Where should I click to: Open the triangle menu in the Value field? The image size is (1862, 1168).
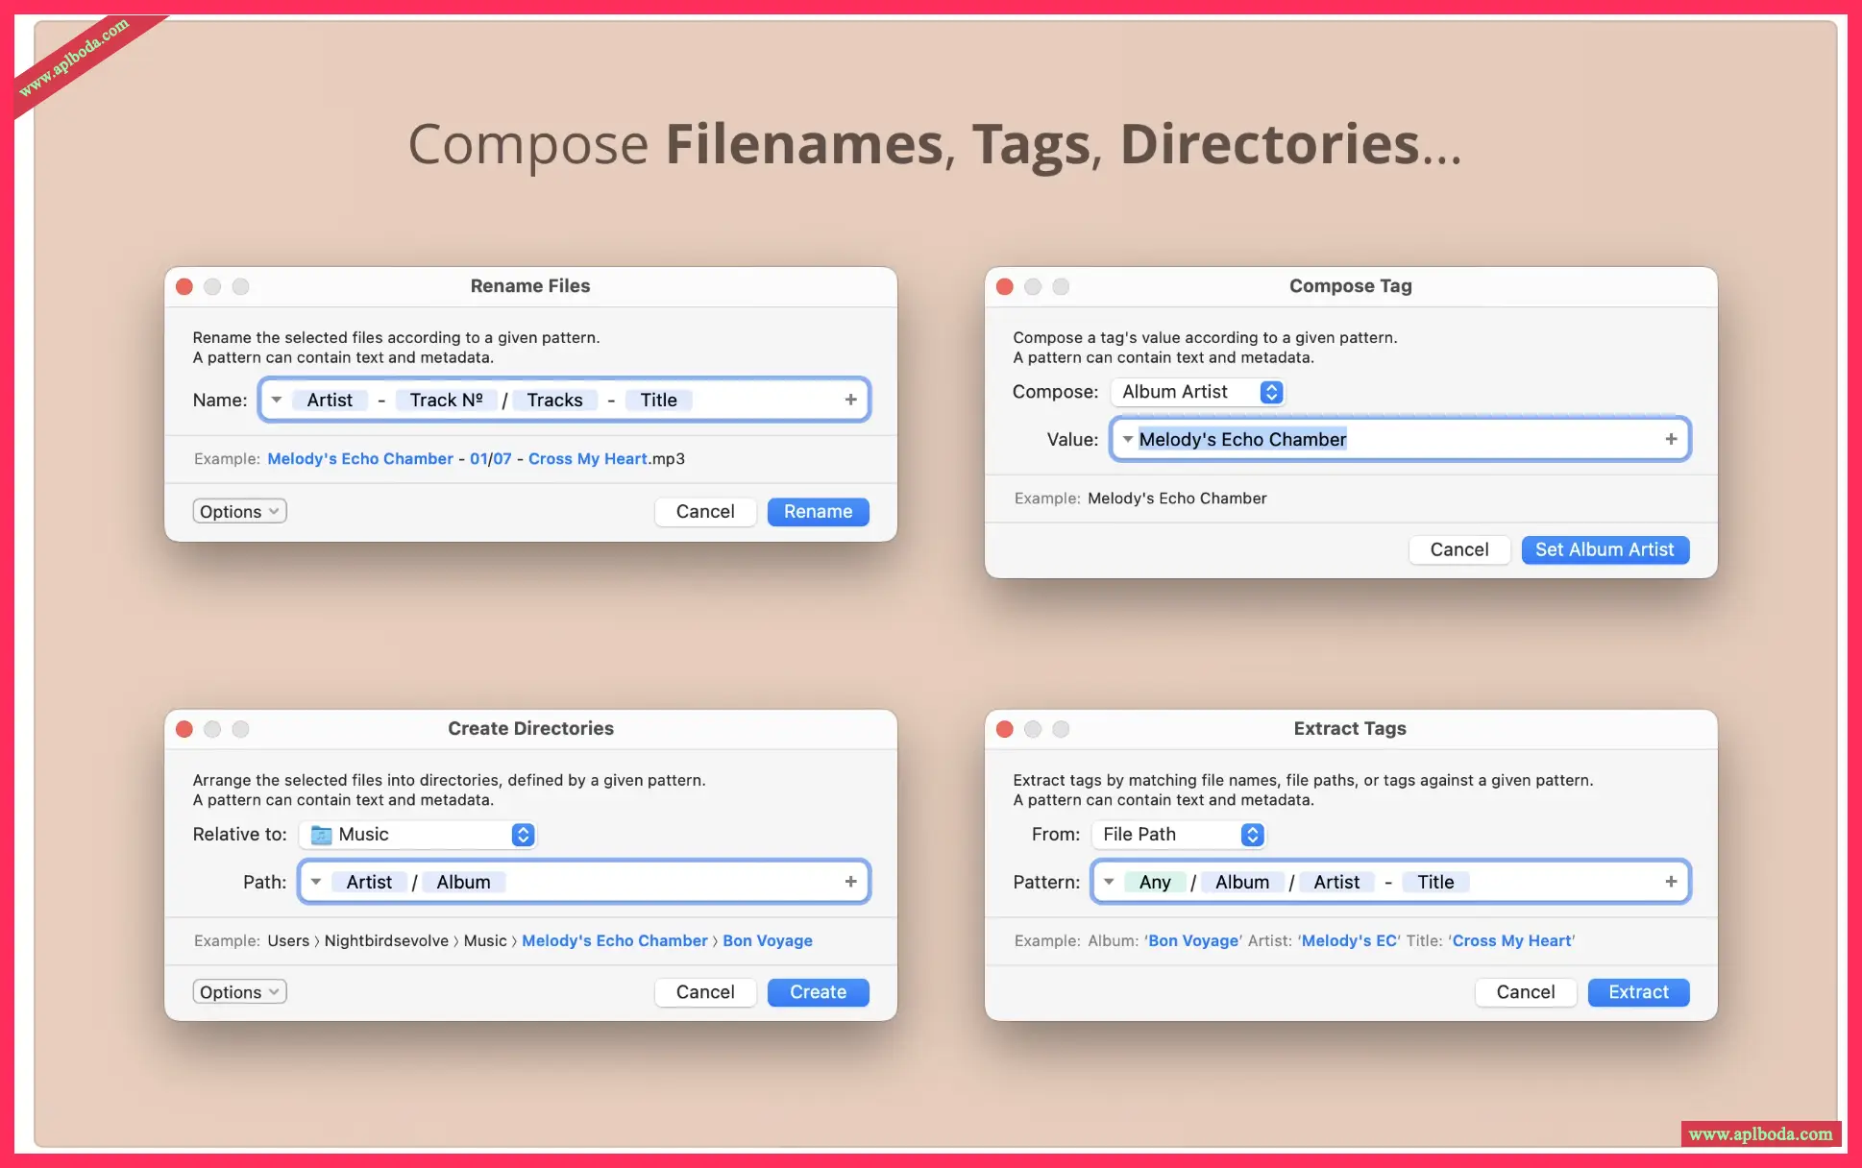tap(1127, 439)
